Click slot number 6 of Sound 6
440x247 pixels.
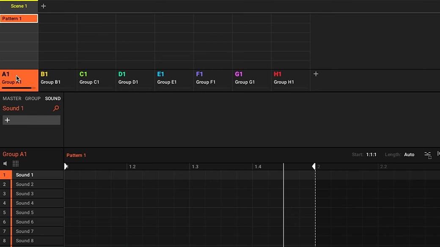coord(5,222)
